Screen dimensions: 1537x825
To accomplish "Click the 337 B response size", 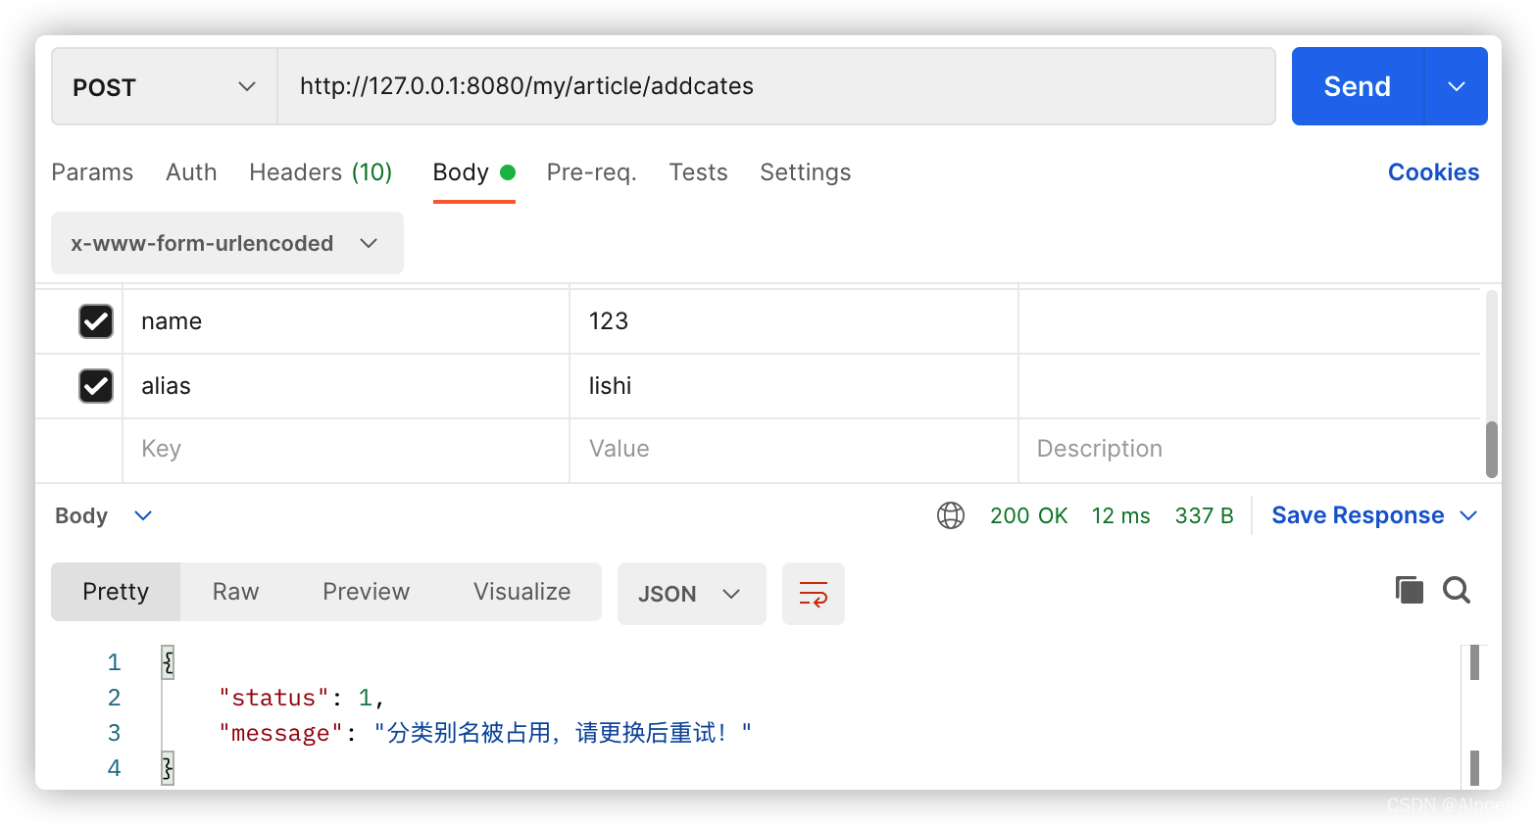I will [x=1205, y=515].
